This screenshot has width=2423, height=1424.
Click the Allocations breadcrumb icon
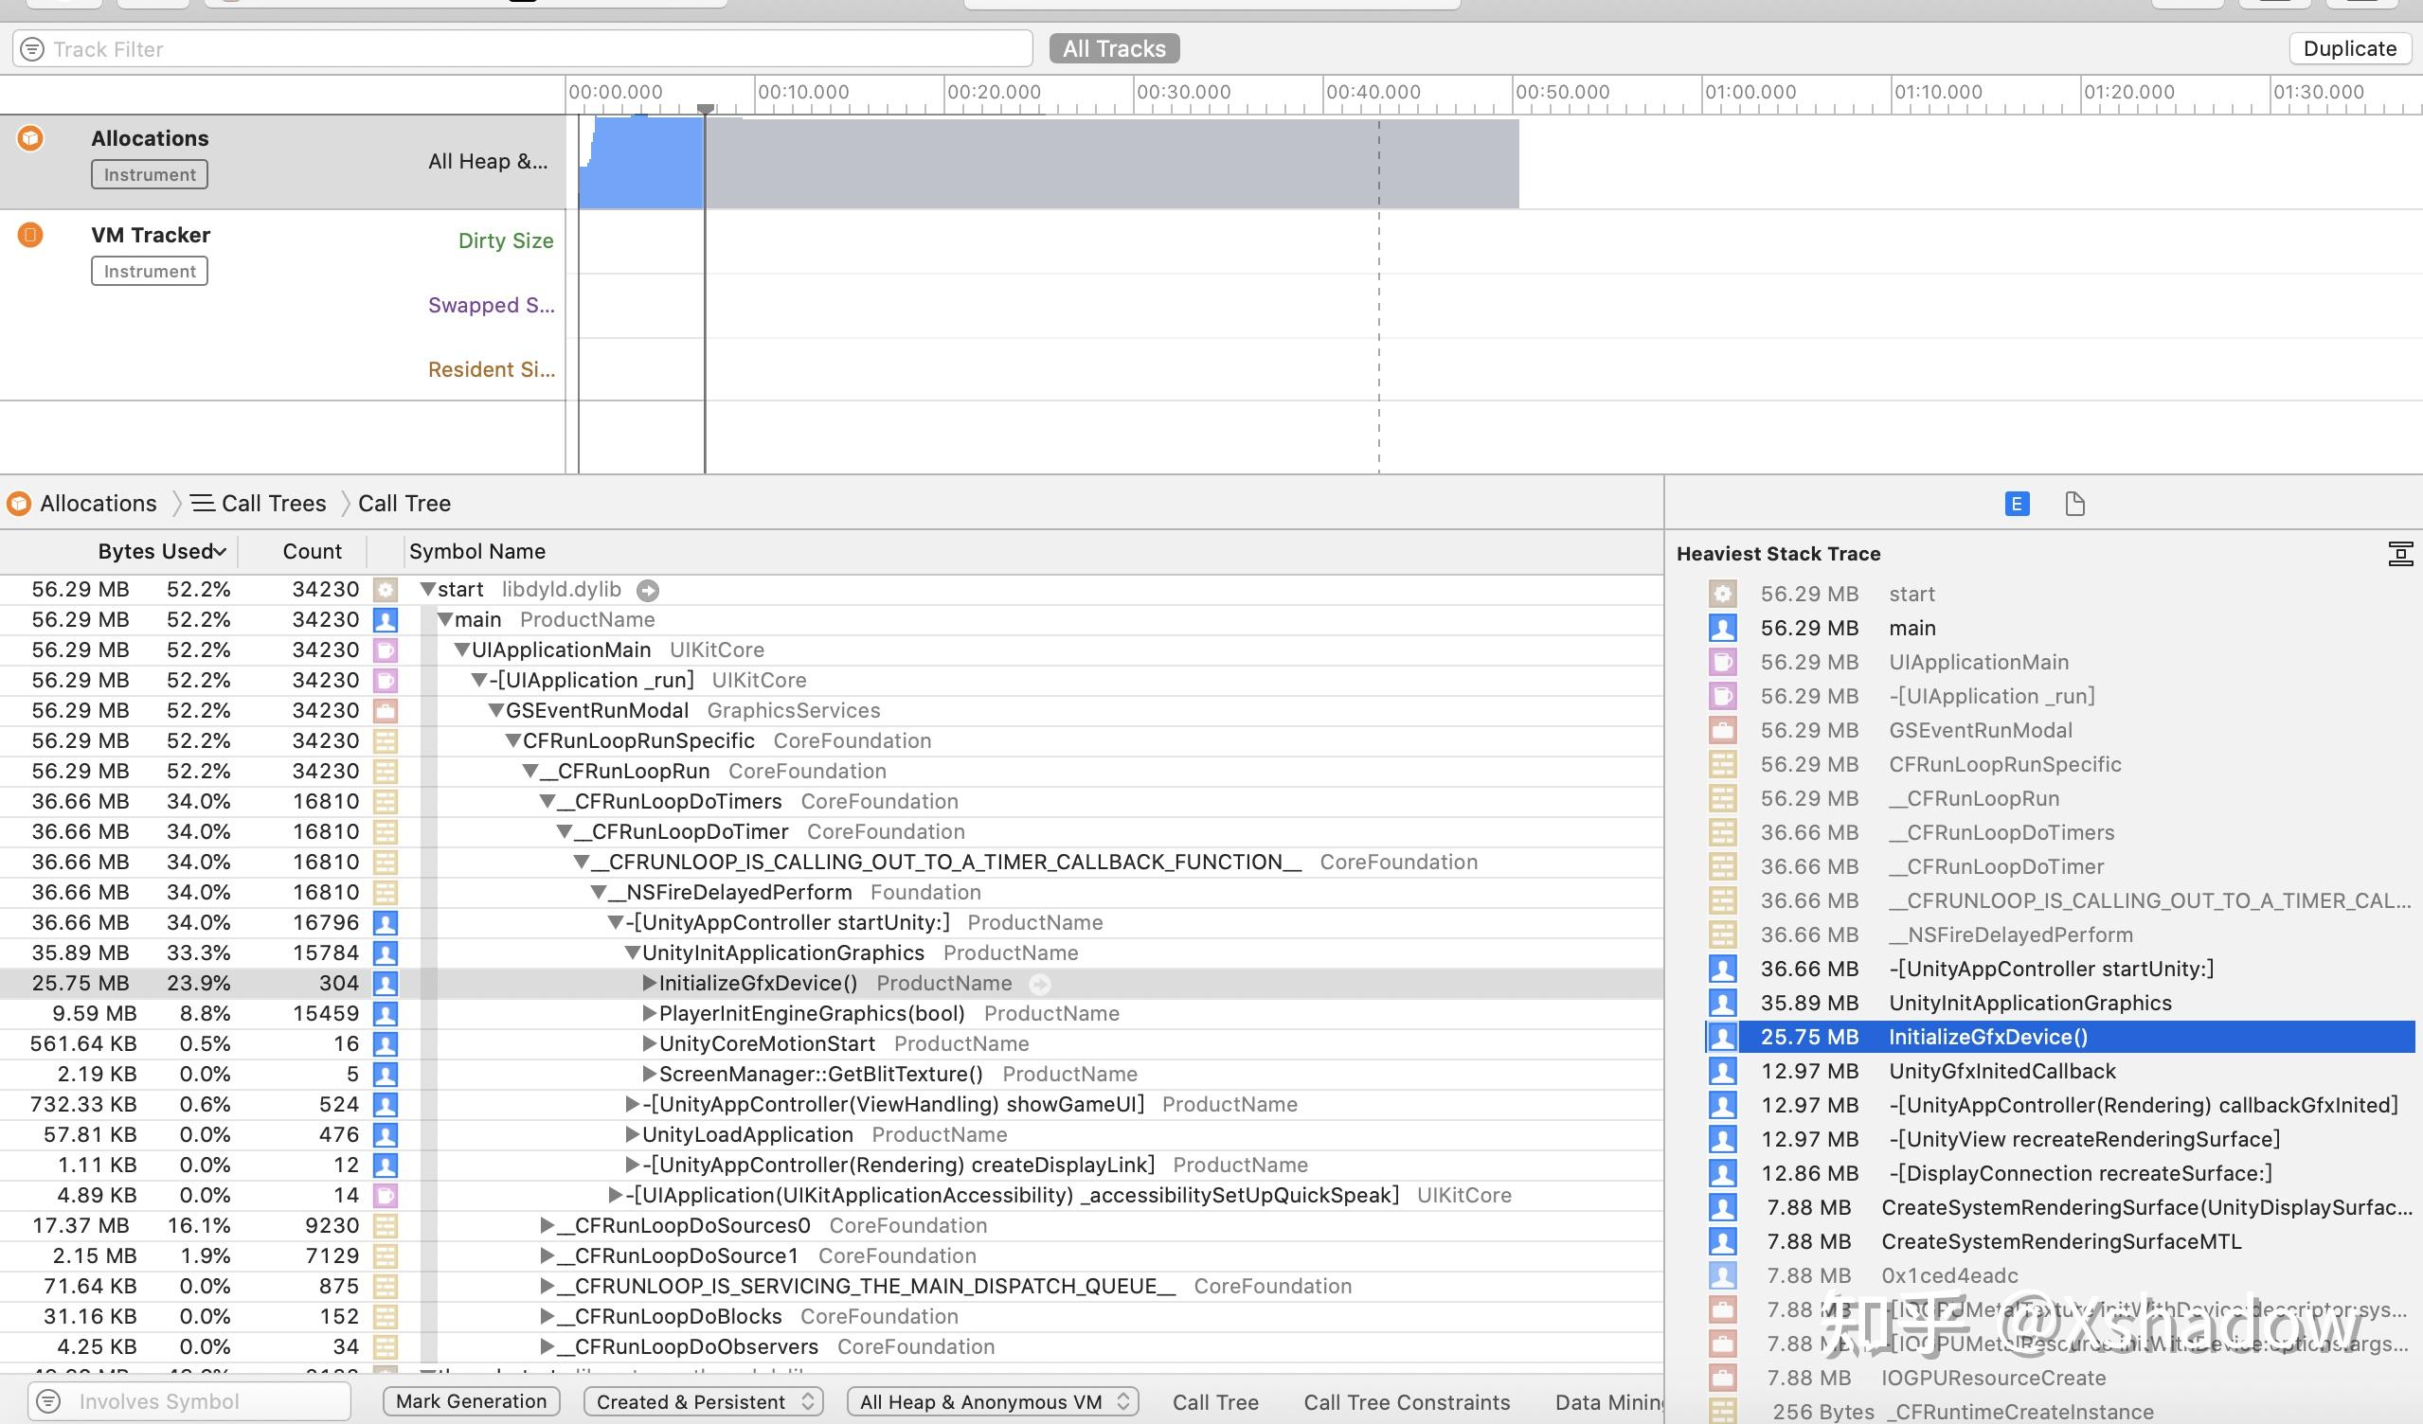19,503
